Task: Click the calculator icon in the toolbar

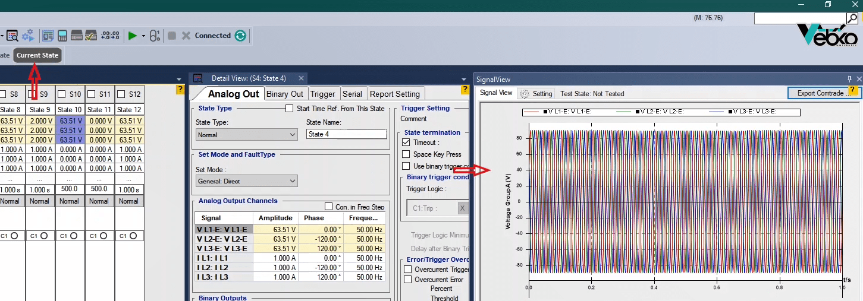Action: point(62,36)
